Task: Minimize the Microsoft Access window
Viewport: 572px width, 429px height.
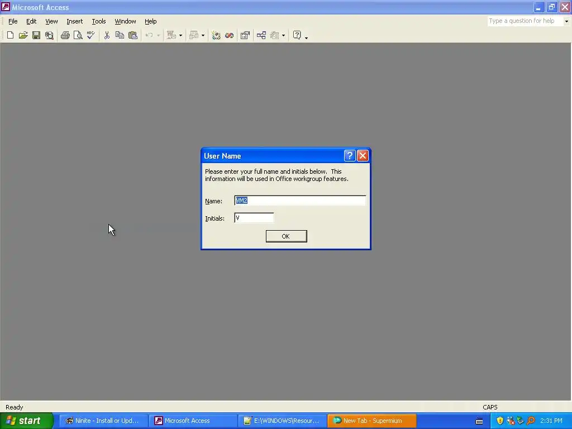Action: [539, 7]
